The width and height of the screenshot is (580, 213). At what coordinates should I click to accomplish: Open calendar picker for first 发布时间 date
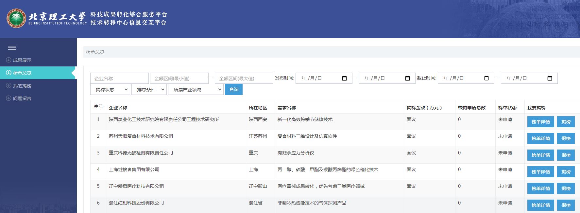(344, 79)
